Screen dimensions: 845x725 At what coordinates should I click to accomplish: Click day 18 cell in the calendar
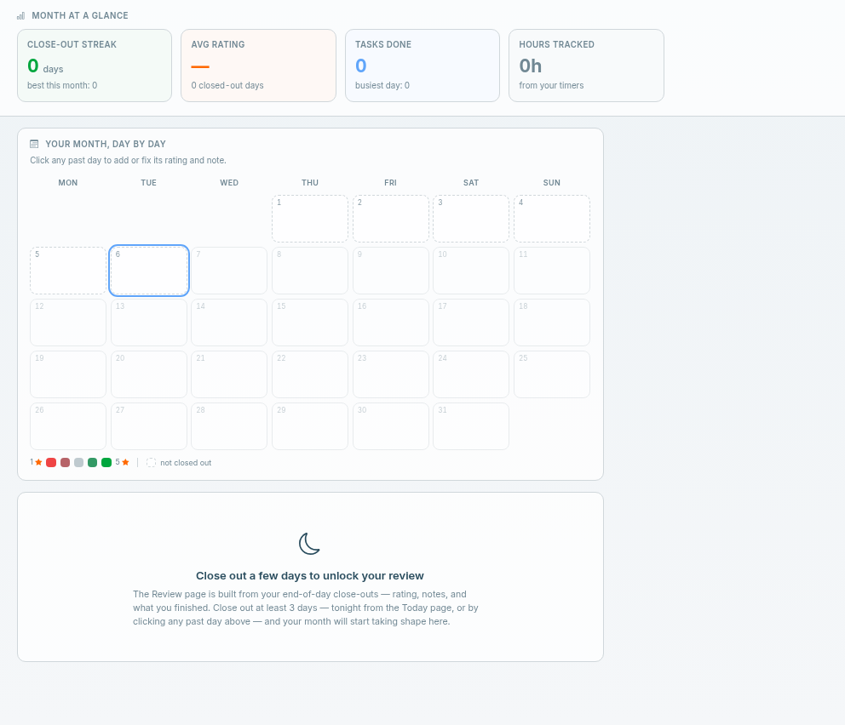pyautogui.click(x=552, y=323)
